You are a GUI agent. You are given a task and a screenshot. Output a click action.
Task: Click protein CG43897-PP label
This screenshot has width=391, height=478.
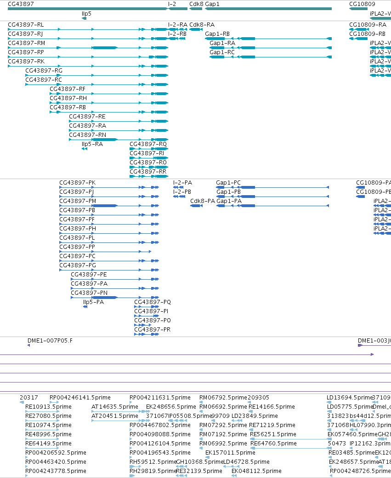click(78, 247)
